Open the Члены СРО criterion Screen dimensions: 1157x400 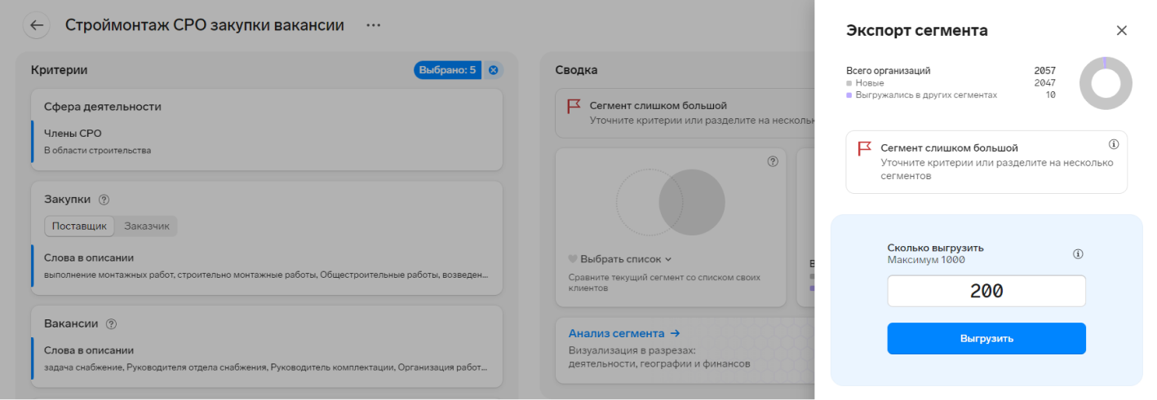[267, 140]
